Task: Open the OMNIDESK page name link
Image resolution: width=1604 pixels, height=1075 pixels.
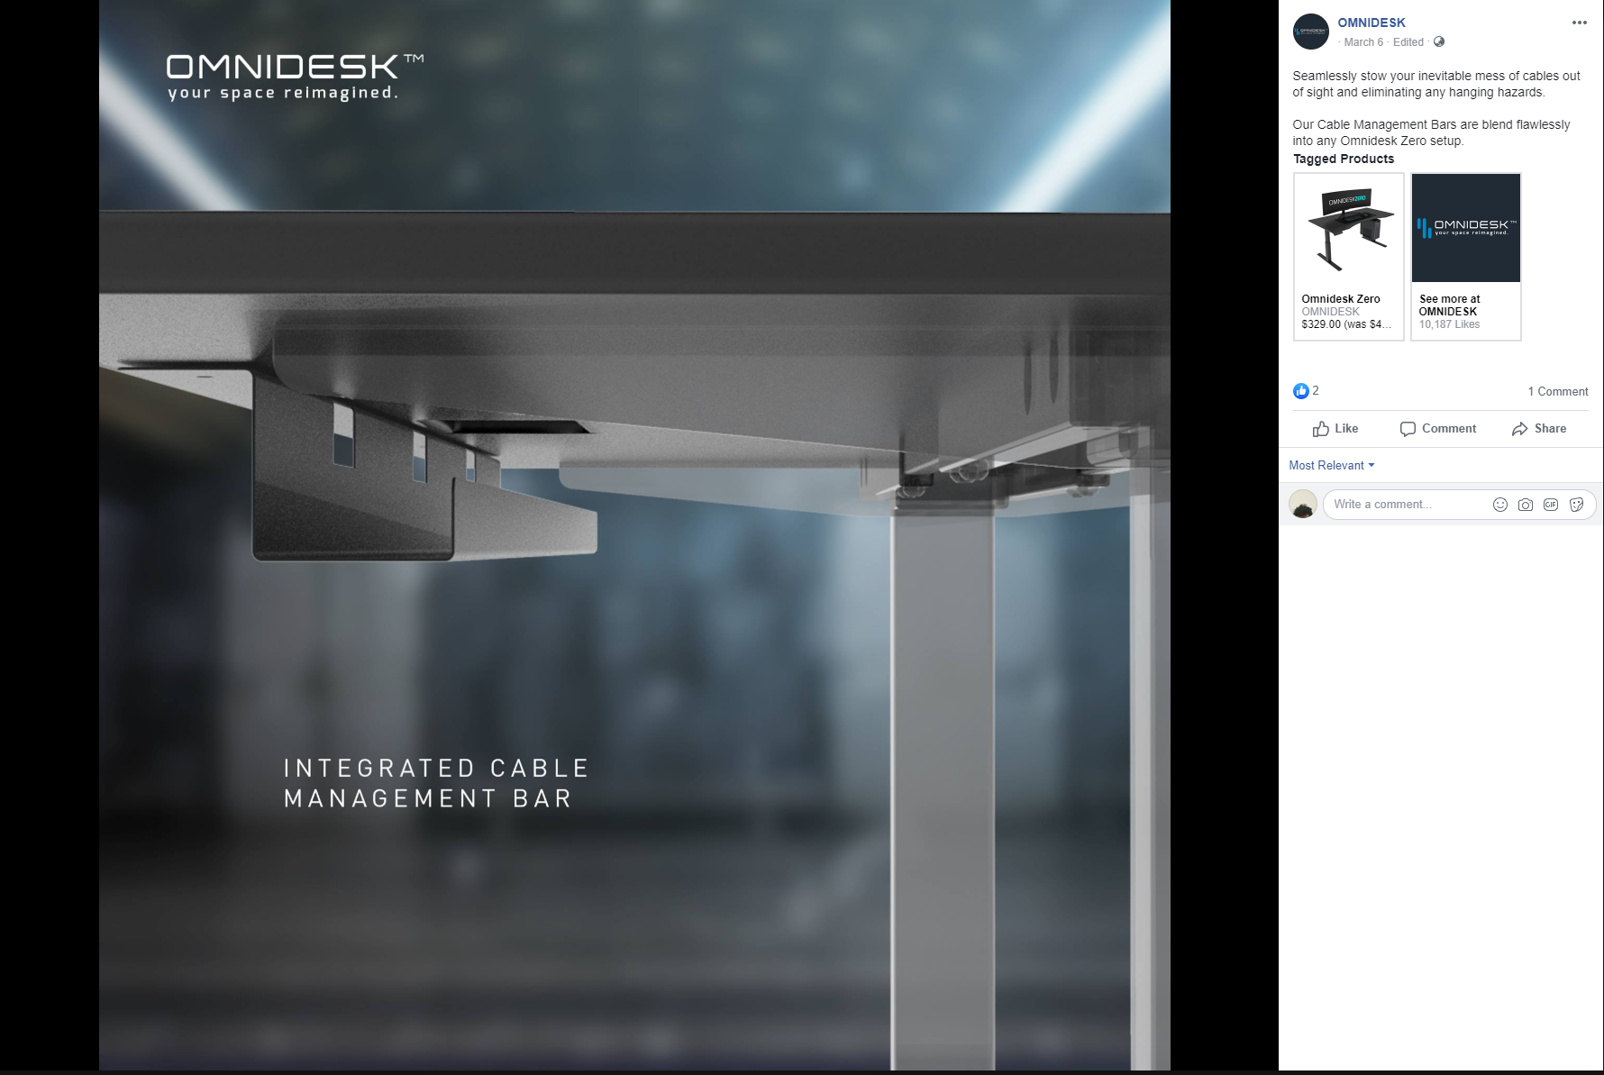Action: click(x=1372, y=23)
